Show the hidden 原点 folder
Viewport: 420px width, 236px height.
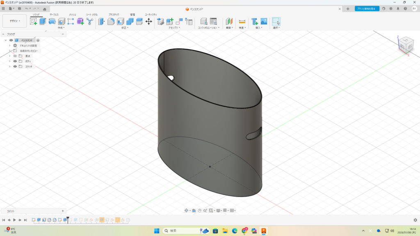point(15,56)
